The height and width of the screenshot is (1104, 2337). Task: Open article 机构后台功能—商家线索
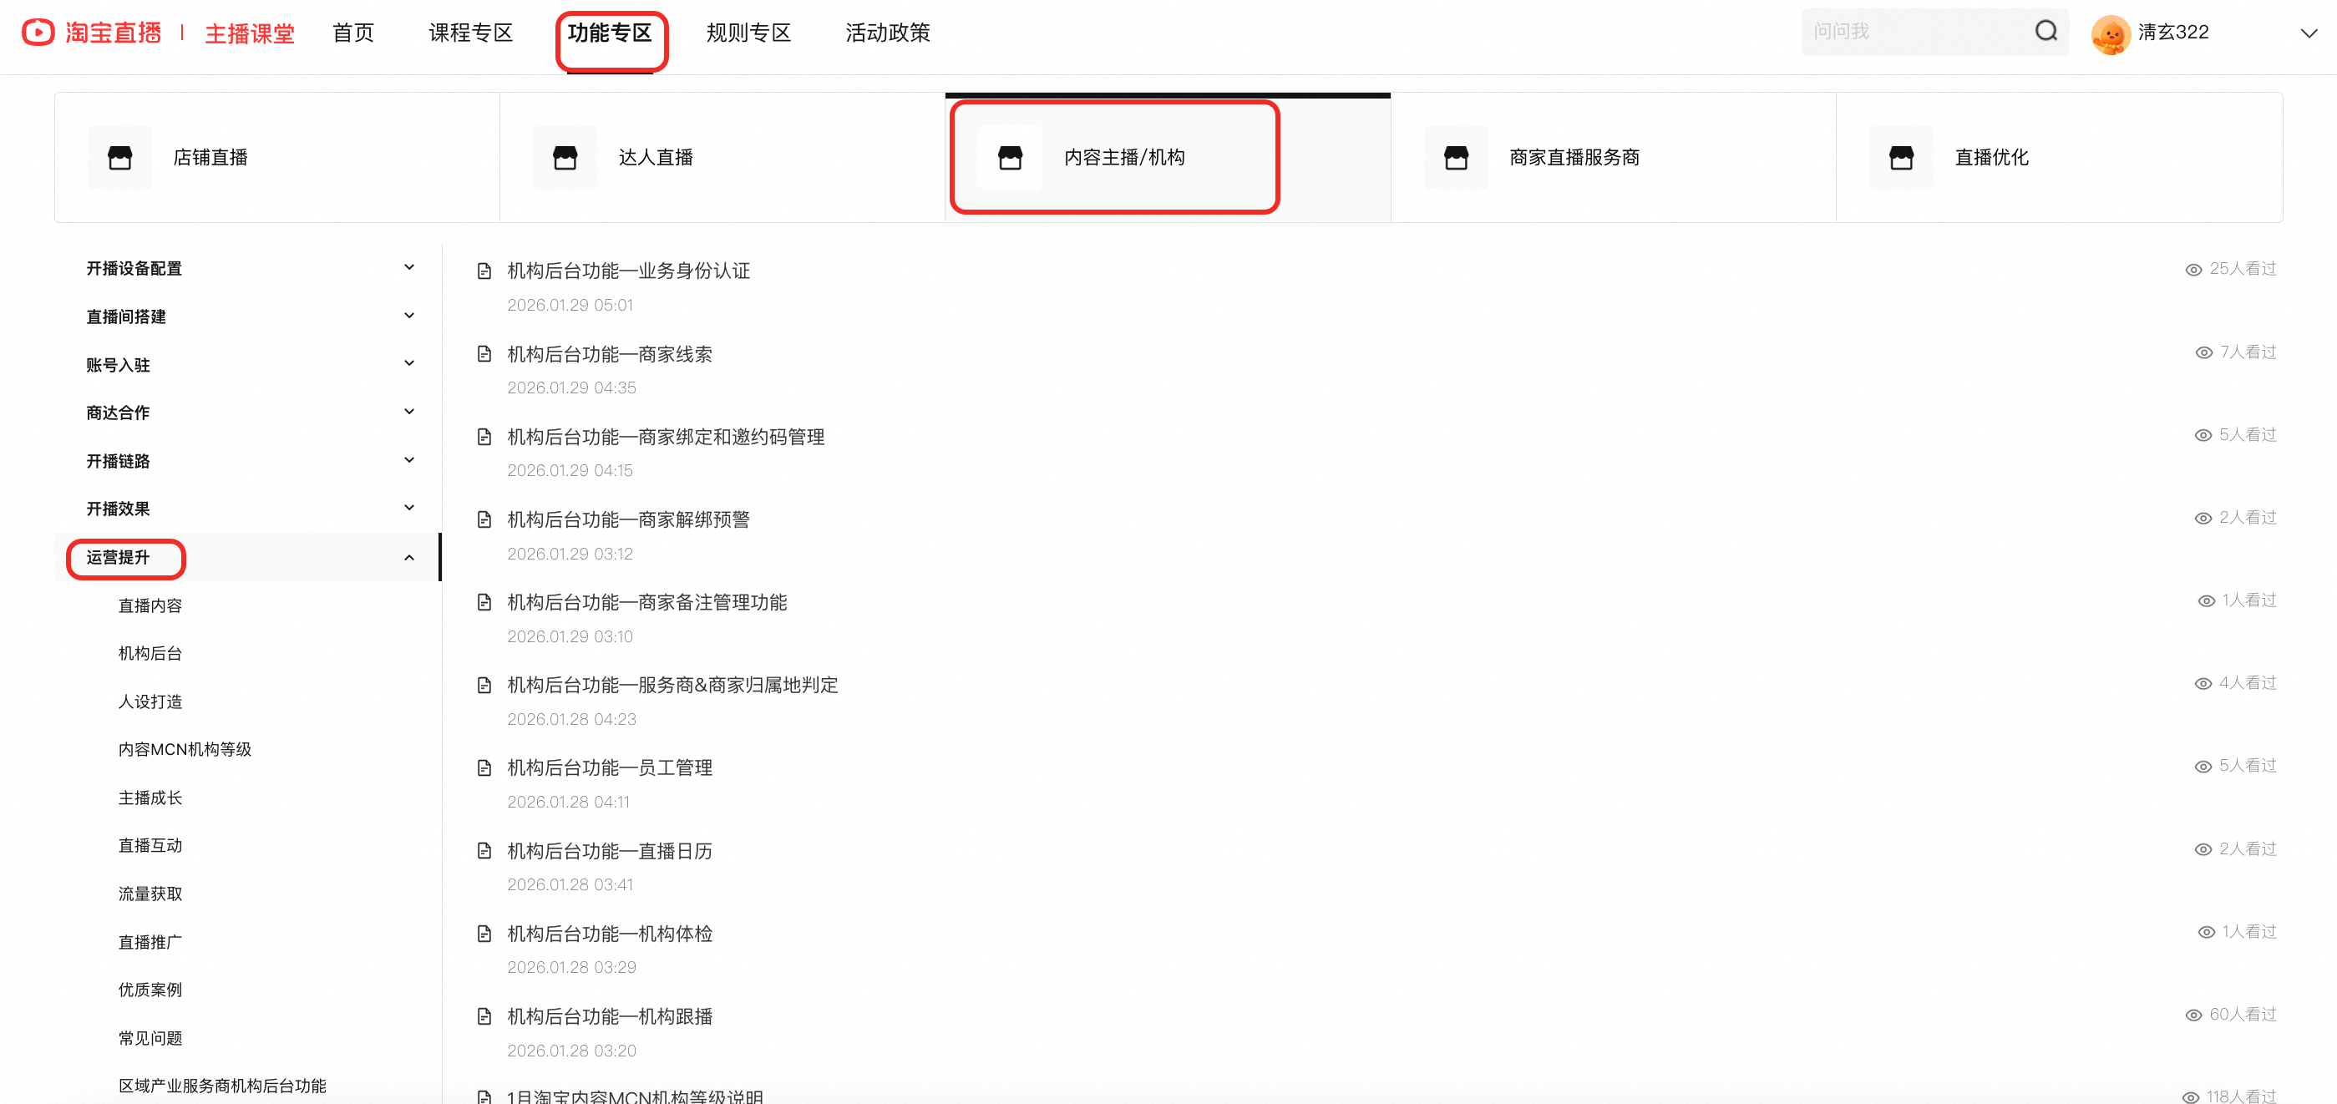(x=610, y=354)
